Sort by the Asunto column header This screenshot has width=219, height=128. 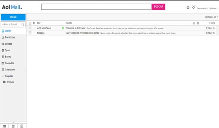coord(69,23)
